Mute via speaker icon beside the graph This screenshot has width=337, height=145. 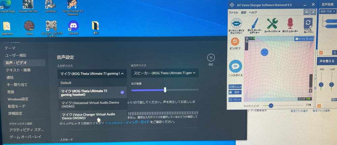[x=310, y=91]
